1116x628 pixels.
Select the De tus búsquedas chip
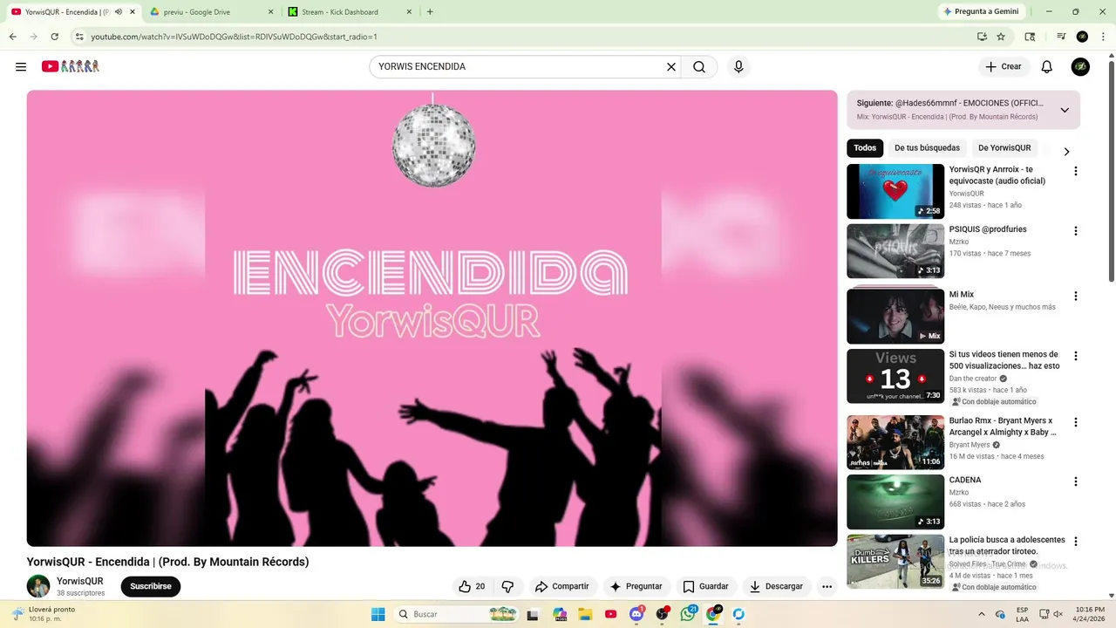(x=927, y=148)
